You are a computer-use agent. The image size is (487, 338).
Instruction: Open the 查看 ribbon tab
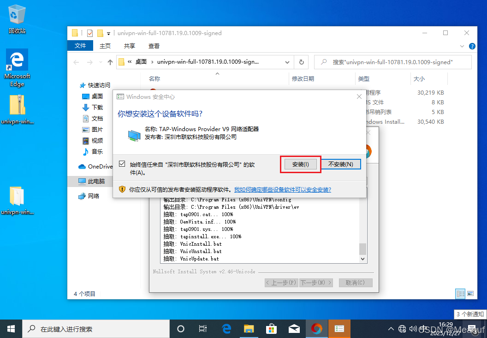tap(154, 46)
